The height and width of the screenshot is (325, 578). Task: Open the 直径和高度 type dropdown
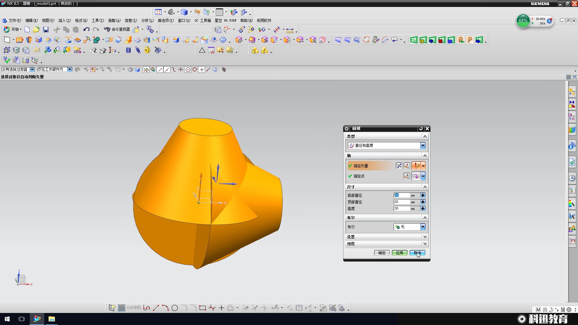click(423, 146)
